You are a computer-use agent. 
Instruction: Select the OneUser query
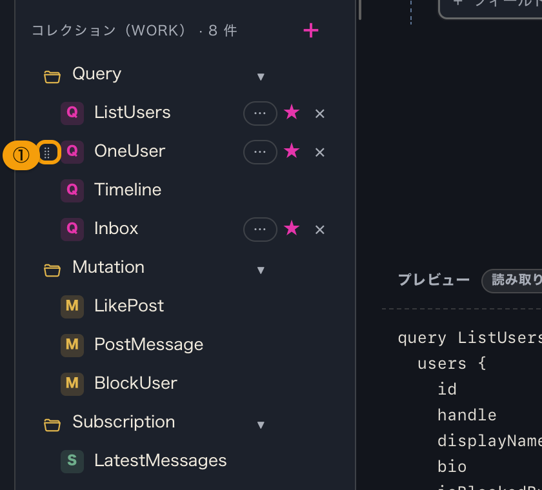pos(130,152)
